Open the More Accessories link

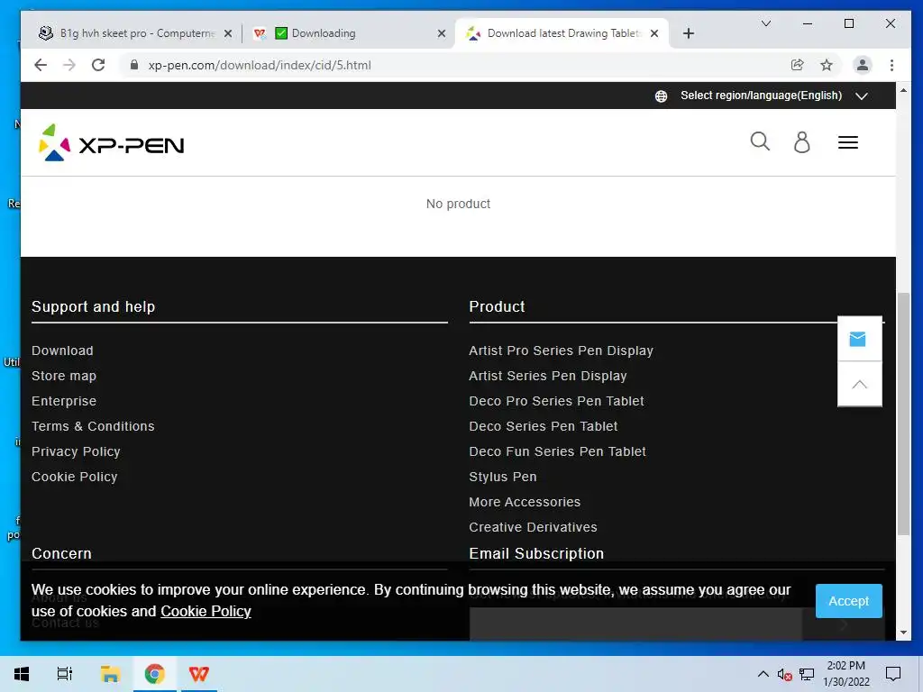pos(525,503)
